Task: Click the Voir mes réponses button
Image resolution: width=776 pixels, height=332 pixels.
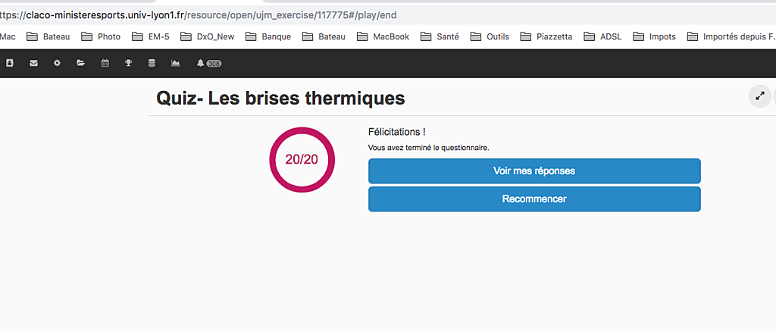Action: tap(534, 171)
